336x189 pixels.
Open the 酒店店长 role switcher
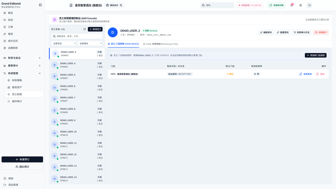click(x=114, y=5)
